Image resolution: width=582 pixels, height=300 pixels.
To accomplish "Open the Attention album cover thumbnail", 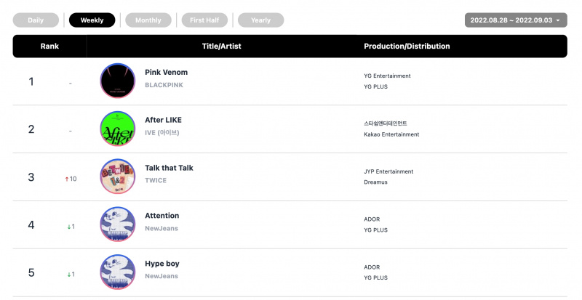I will click(118, 224).
